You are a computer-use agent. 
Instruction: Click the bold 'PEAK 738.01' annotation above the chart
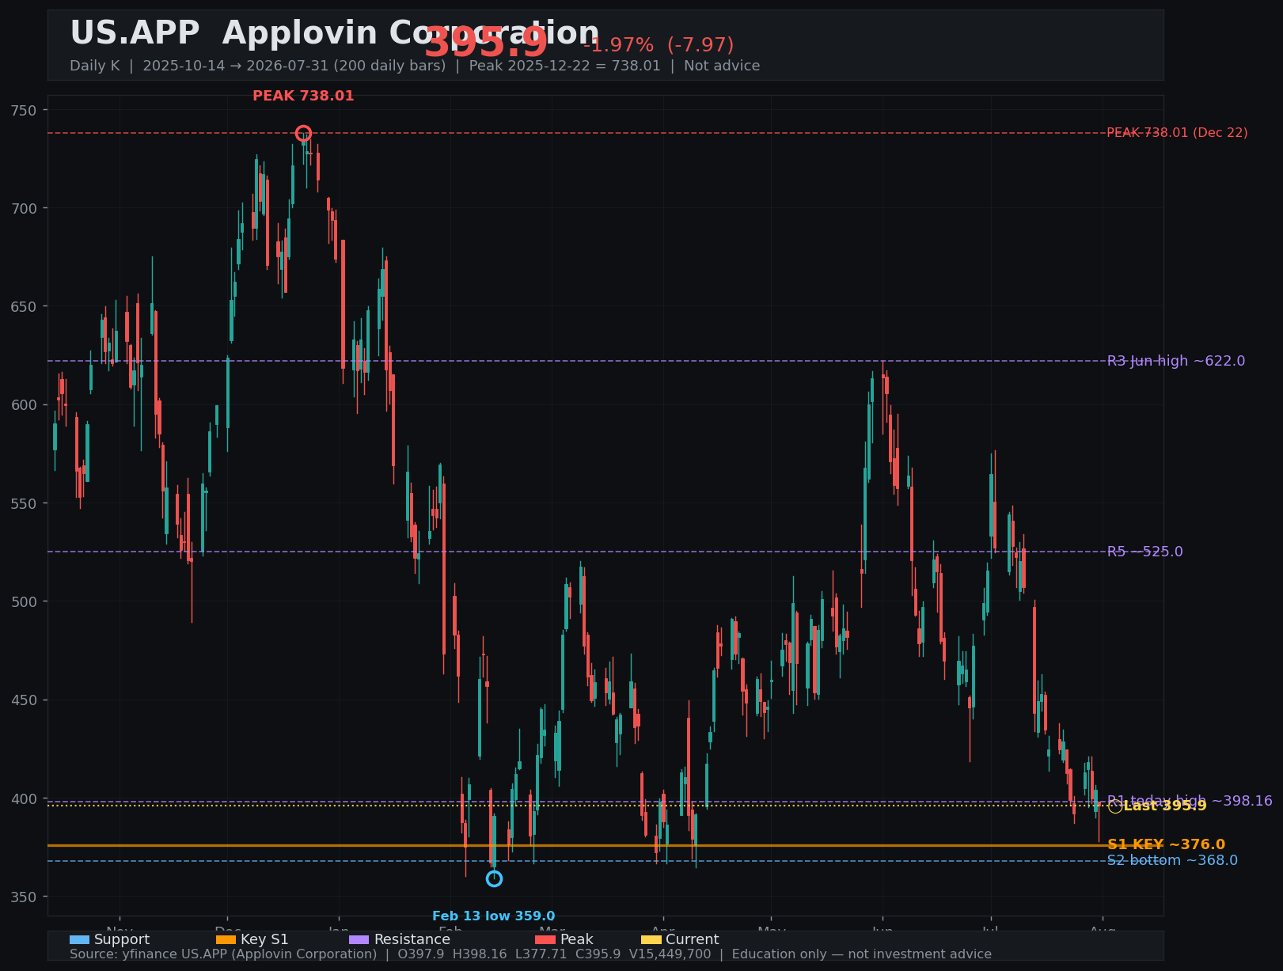(303, 97)
